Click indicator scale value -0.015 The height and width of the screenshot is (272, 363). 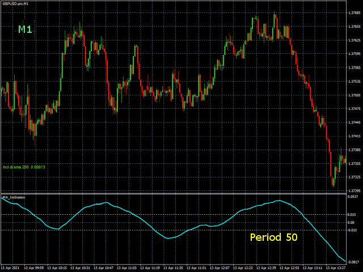[x=352, y=230]
